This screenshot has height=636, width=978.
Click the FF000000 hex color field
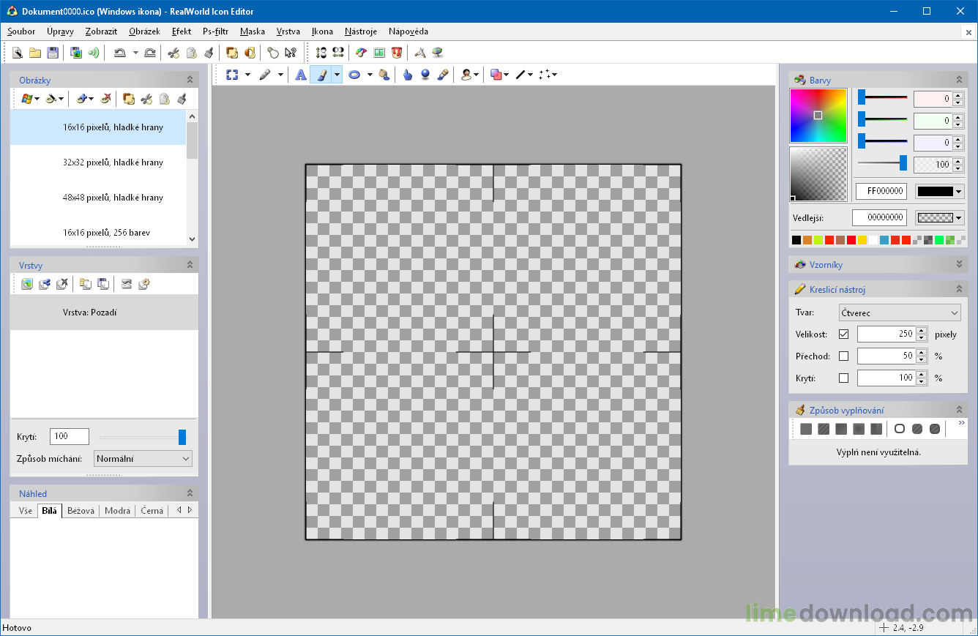click(881, 191)
